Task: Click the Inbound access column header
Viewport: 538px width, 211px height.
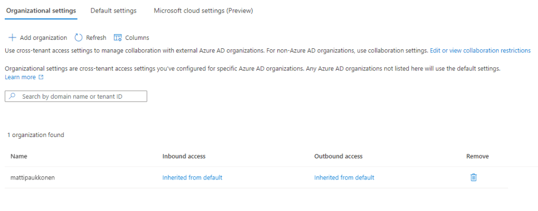Action: click(184, 156)
